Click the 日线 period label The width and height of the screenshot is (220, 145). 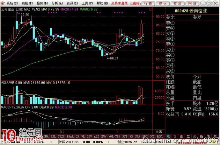pos(158,132)
